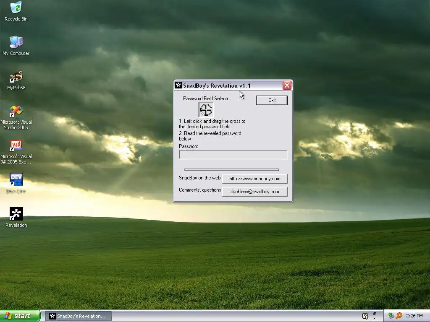Click the revealed Password text field
The width and height of the screenshot is (430, 322).
(233, 154)
